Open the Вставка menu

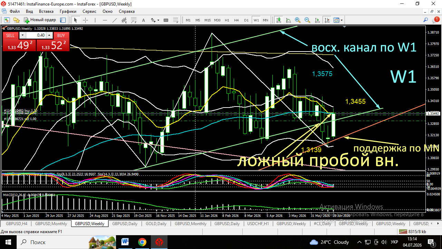click(x=46, y=11)
